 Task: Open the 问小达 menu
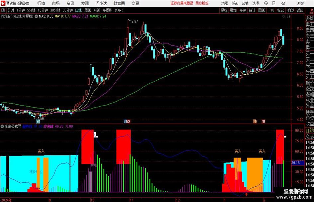point(101,3)
